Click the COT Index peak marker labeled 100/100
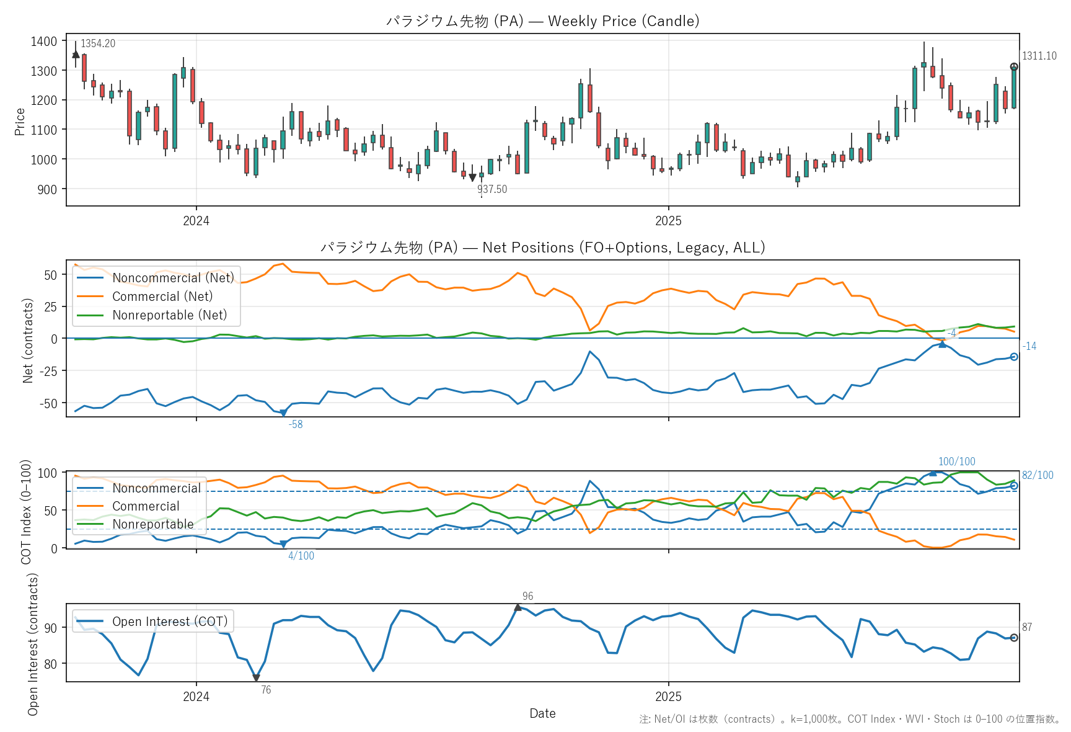 tap(933, 473)
